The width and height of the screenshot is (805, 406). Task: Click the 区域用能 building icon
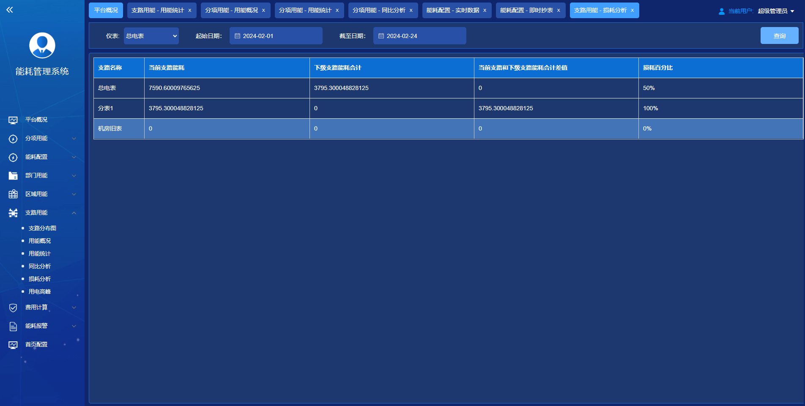pos(13,194)
